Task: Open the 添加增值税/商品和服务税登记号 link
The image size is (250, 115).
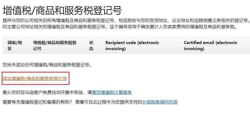Action: point(35,78)
